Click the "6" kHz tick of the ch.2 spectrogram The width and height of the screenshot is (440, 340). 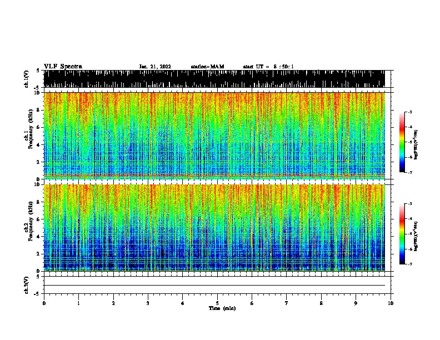pyautogui.click(x=38, y=219)
